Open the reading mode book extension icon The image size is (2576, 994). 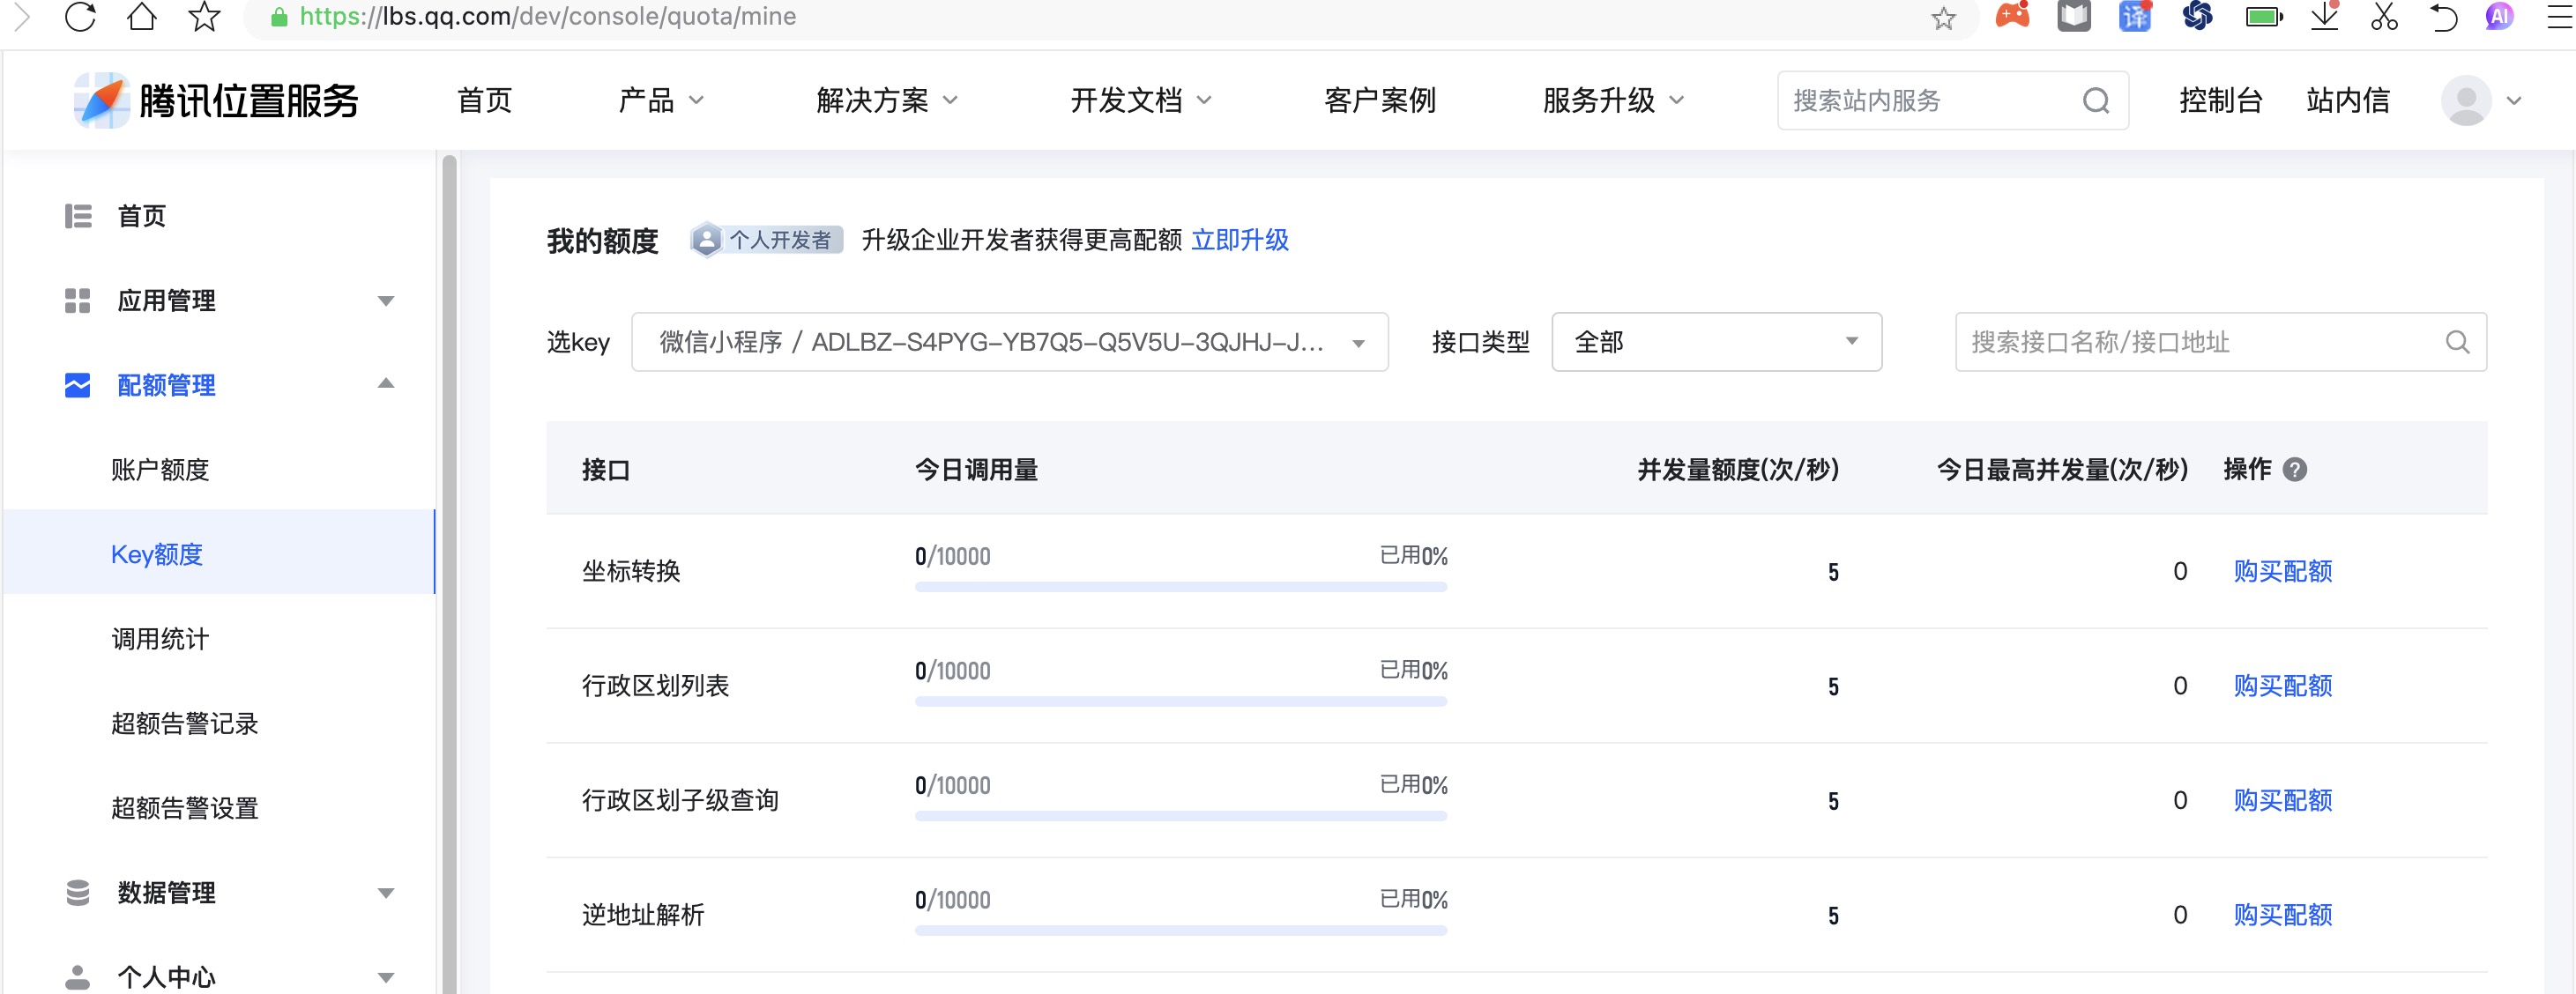[x=2074, y=16]
